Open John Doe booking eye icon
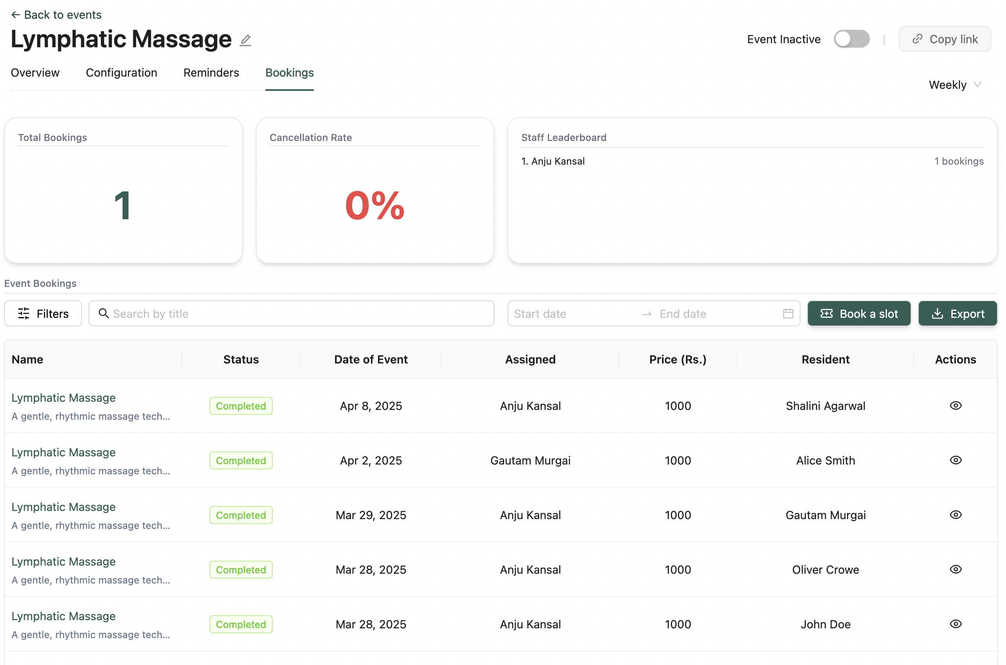The image size is (1006, 665). coord(955,624)
